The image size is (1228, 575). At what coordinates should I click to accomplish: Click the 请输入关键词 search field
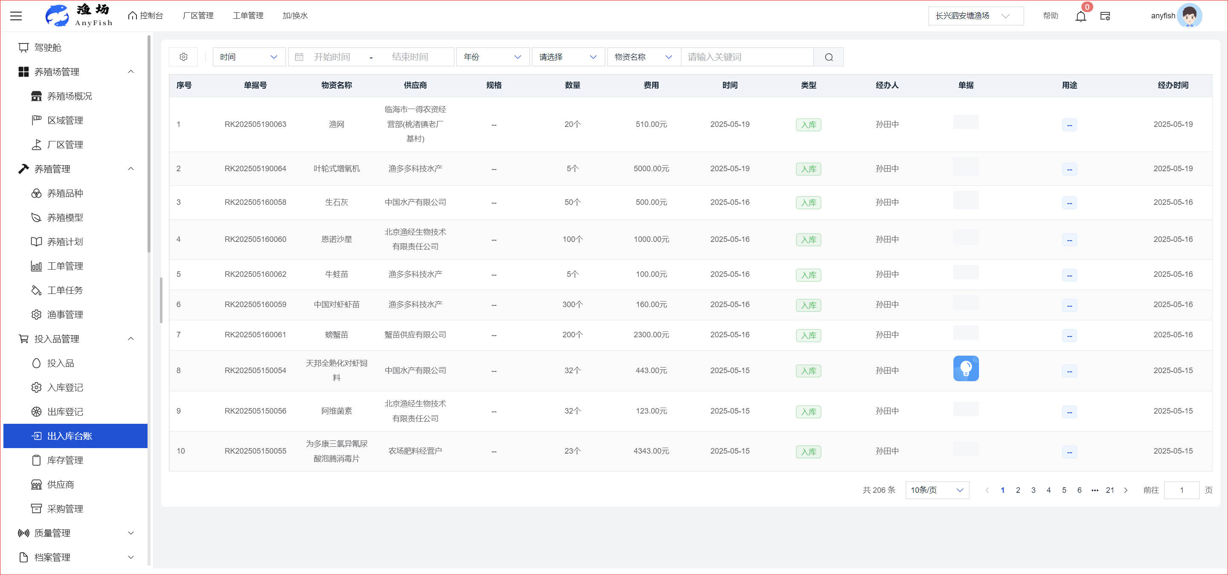tap(746, 57)
